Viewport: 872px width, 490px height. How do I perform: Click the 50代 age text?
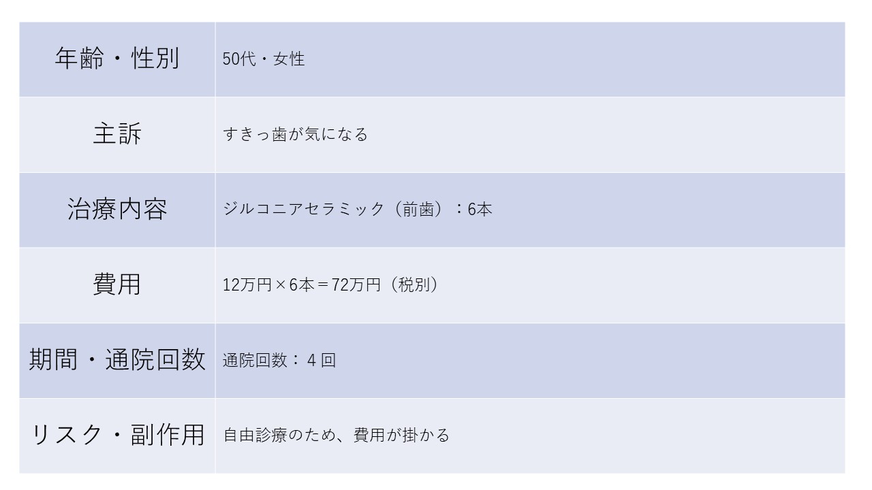(236, 59)
